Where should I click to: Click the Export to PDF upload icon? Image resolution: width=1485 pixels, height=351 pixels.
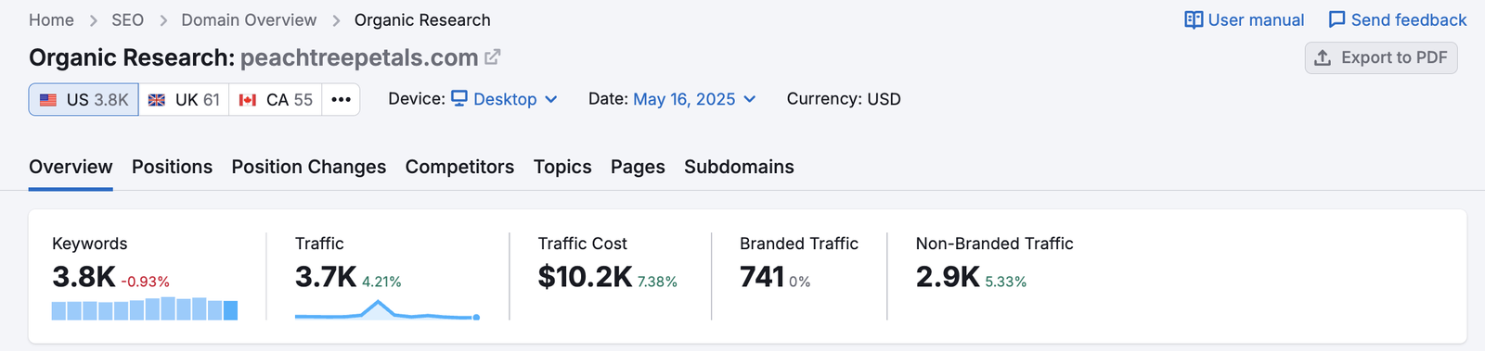[x=1323, y=57]
